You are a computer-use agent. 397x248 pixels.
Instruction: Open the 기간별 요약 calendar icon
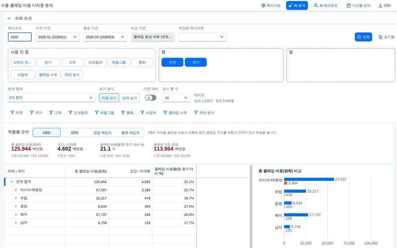349,5
